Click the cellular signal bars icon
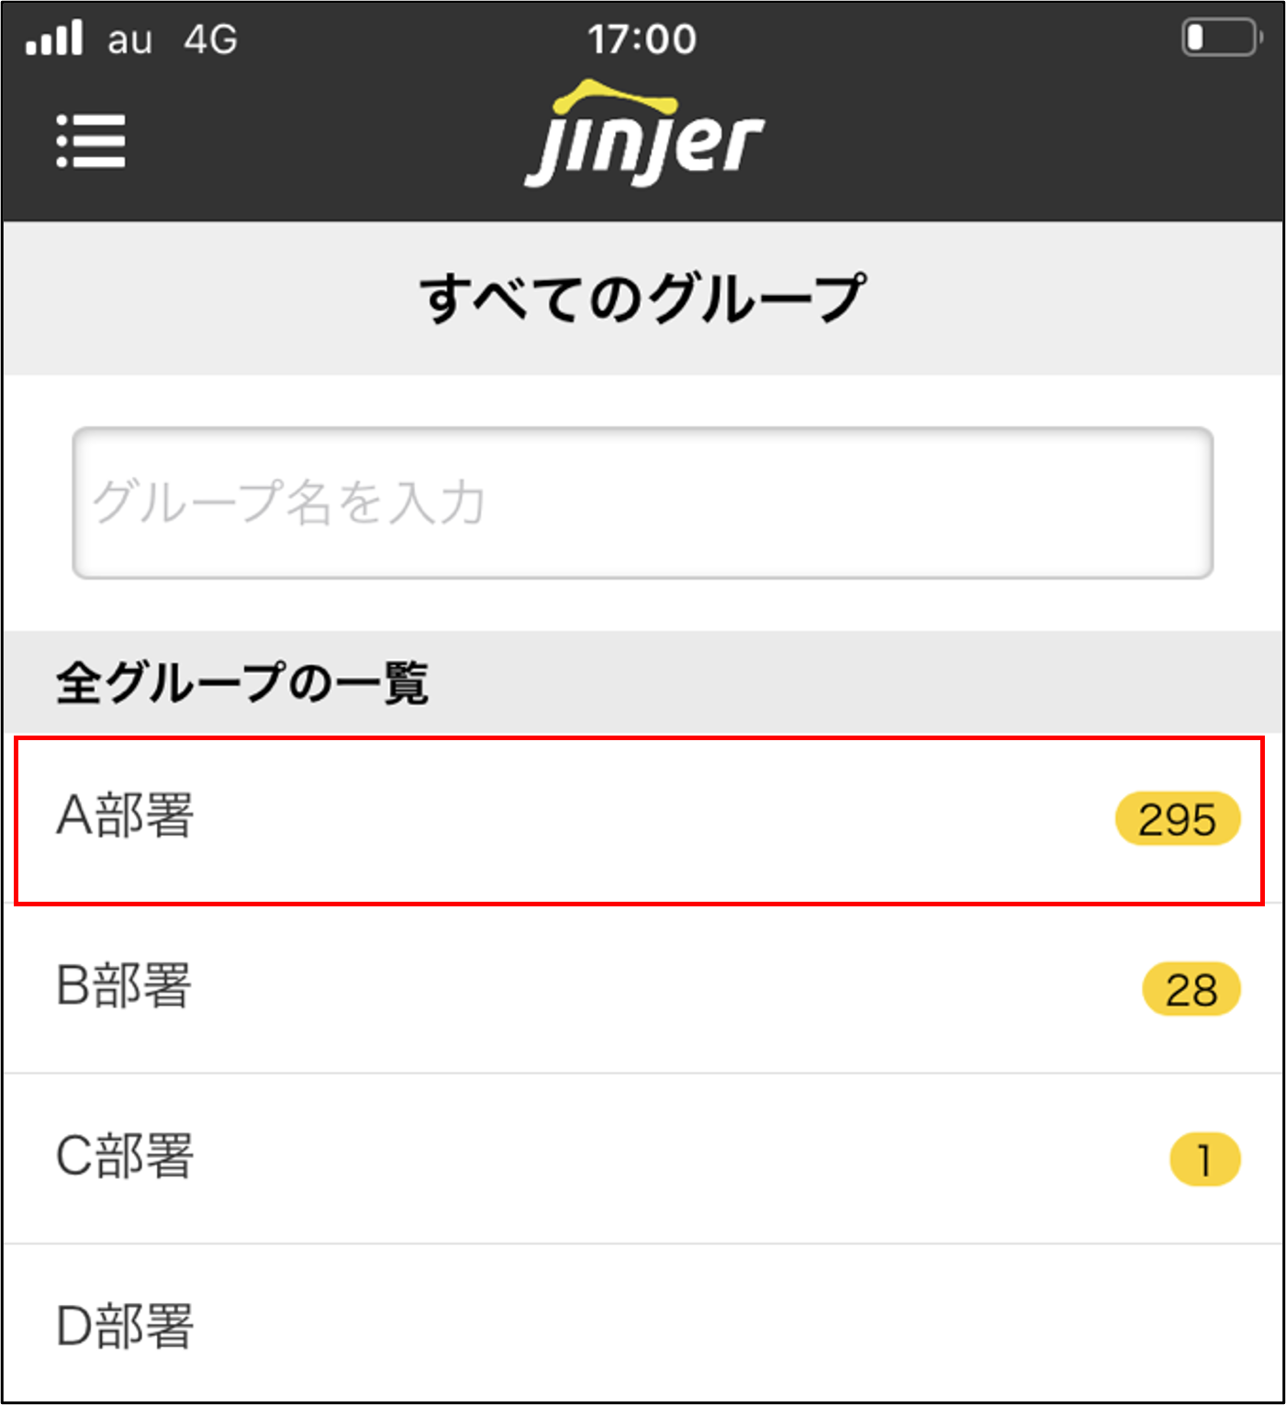Image resolution: width=1286 pixels, height=1405 pixels. [x=54, y=39]
